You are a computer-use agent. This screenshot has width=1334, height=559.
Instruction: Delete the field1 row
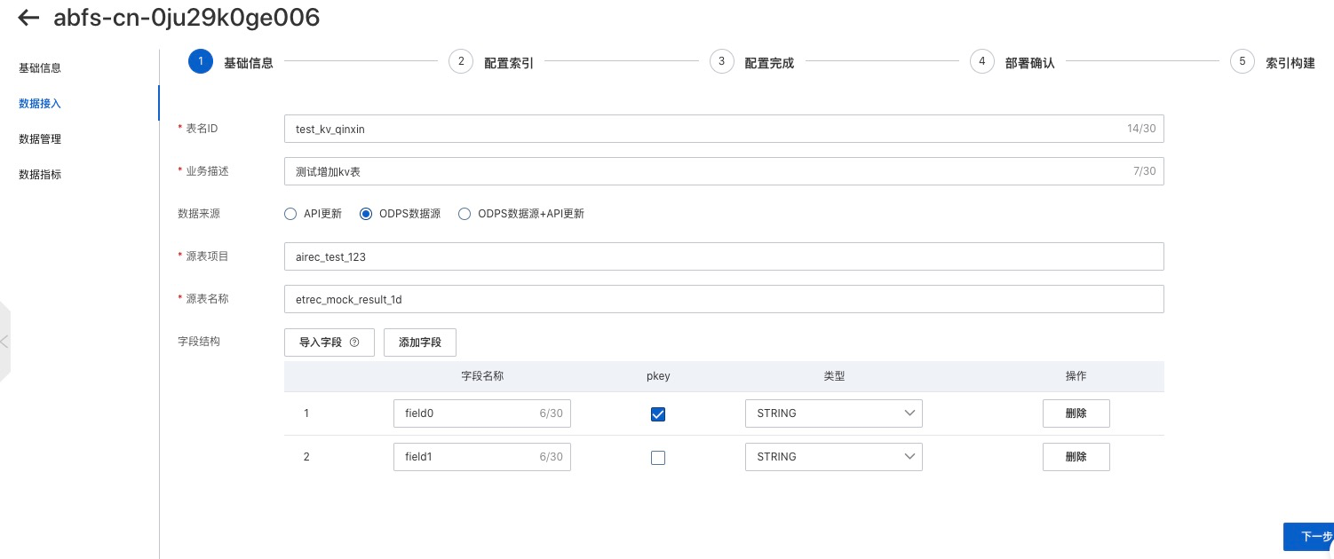pyautogui.click(x=1076, y=457)
